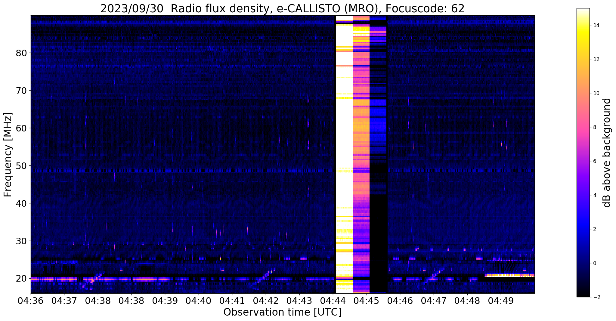
Task: Click the plot title mentioning e-CALLISTO (MRO)
Action: (x=282, y=8)
